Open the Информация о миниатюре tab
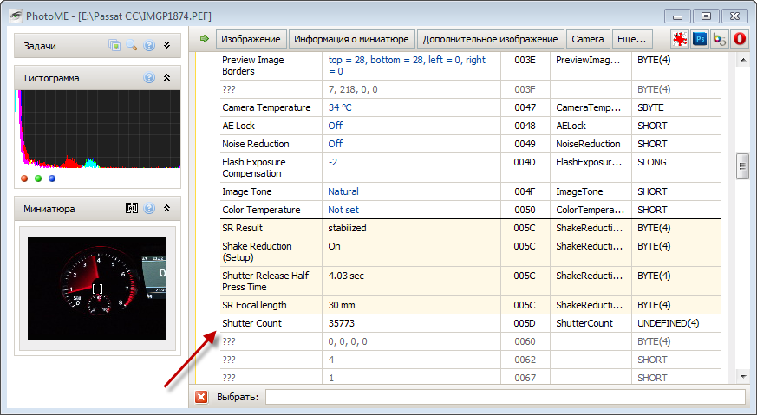The height and width of the screenshot is (415, 757). [351, 39]
